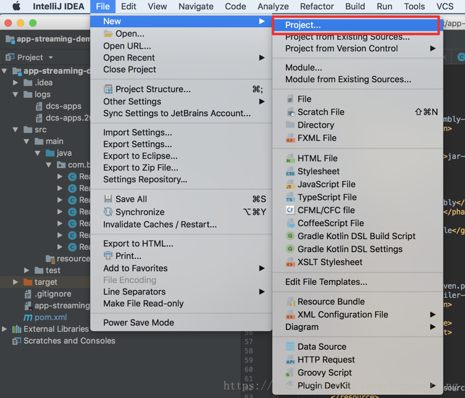This screenshot has width=465, height=398.
Task: Open the Open Recent submenu
Action: (x=181, y=57)
